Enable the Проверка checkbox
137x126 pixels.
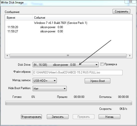102,64
